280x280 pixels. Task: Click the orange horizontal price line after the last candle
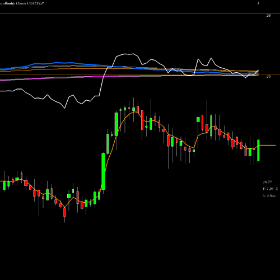[268, 145]
